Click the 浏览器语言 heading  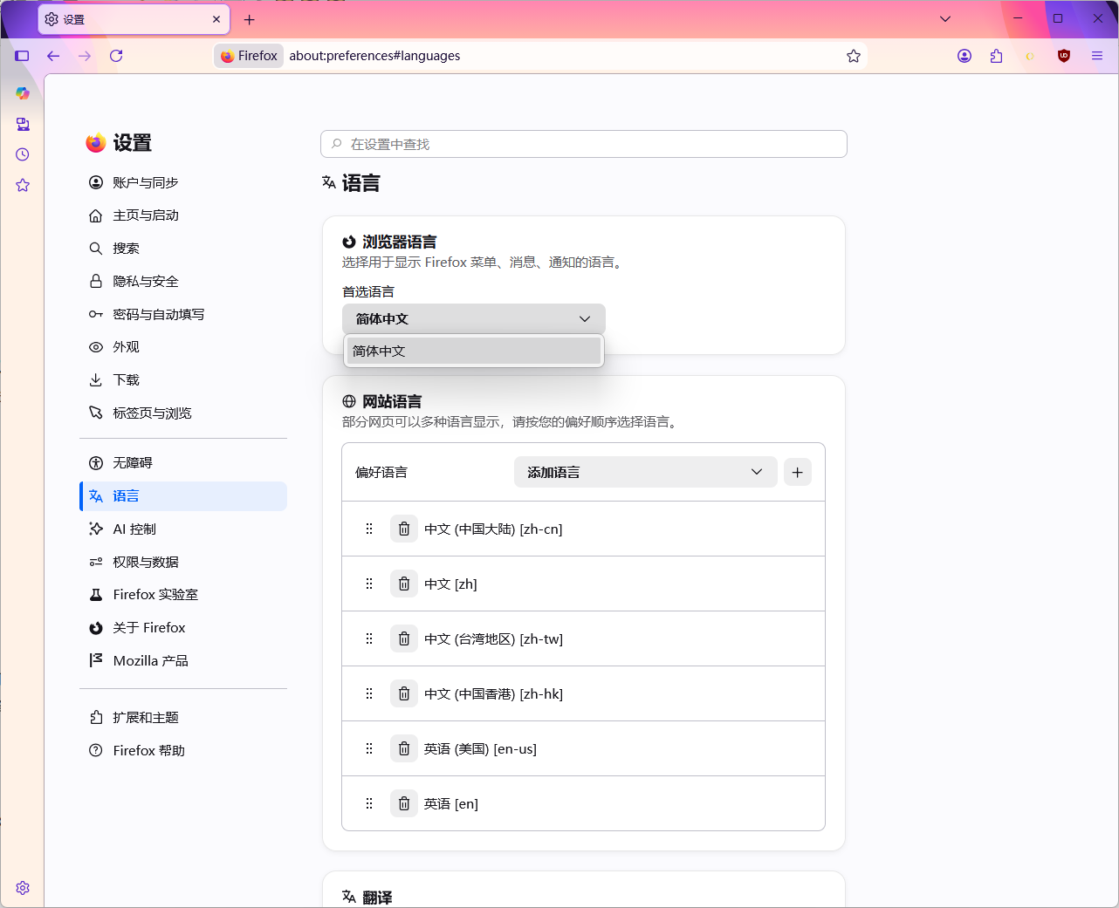pyautogui.click(x=400, y=242)
